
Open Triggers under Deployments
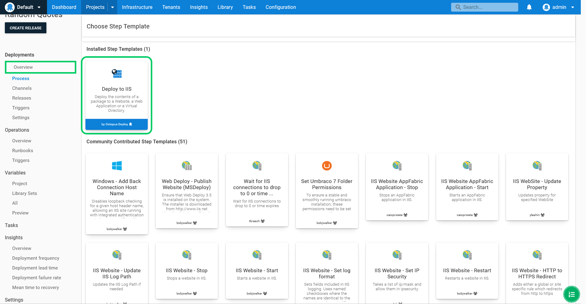[21, 108]
